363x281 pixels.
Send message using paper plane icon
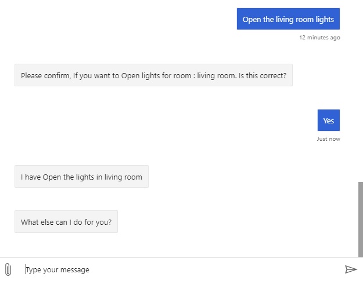(x=350, y=269)
